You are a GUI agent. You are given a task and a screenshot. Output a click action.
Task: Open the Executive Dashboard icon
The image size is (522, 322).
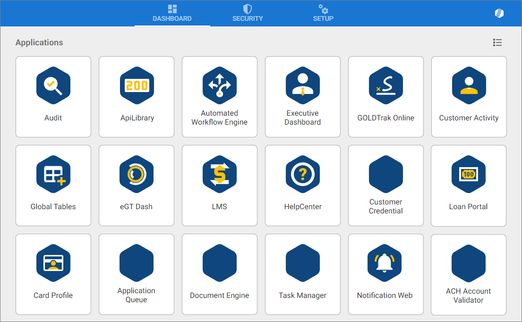(303, 85)
